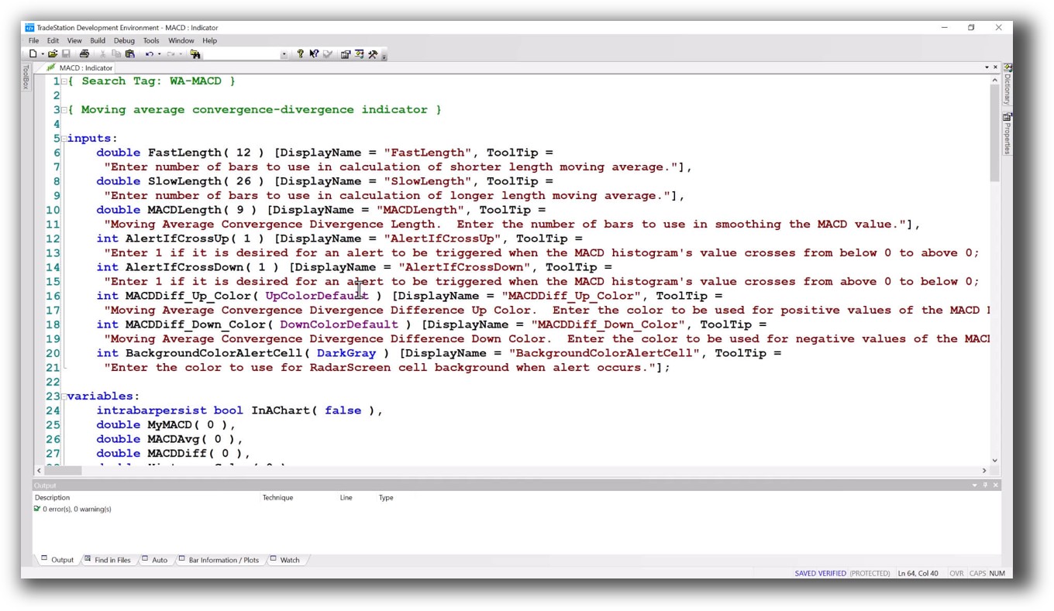The width and height of the screenshot is (1054, 611).
Task: Click the Verify hammer icon on the toolbar
Action: click(373, 54)
